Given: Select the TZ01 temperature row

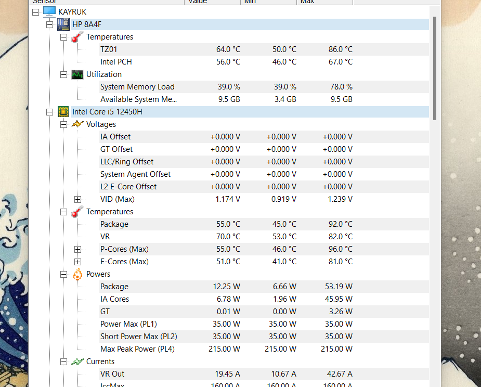Looking at the screenshot, I should point(264,49).
